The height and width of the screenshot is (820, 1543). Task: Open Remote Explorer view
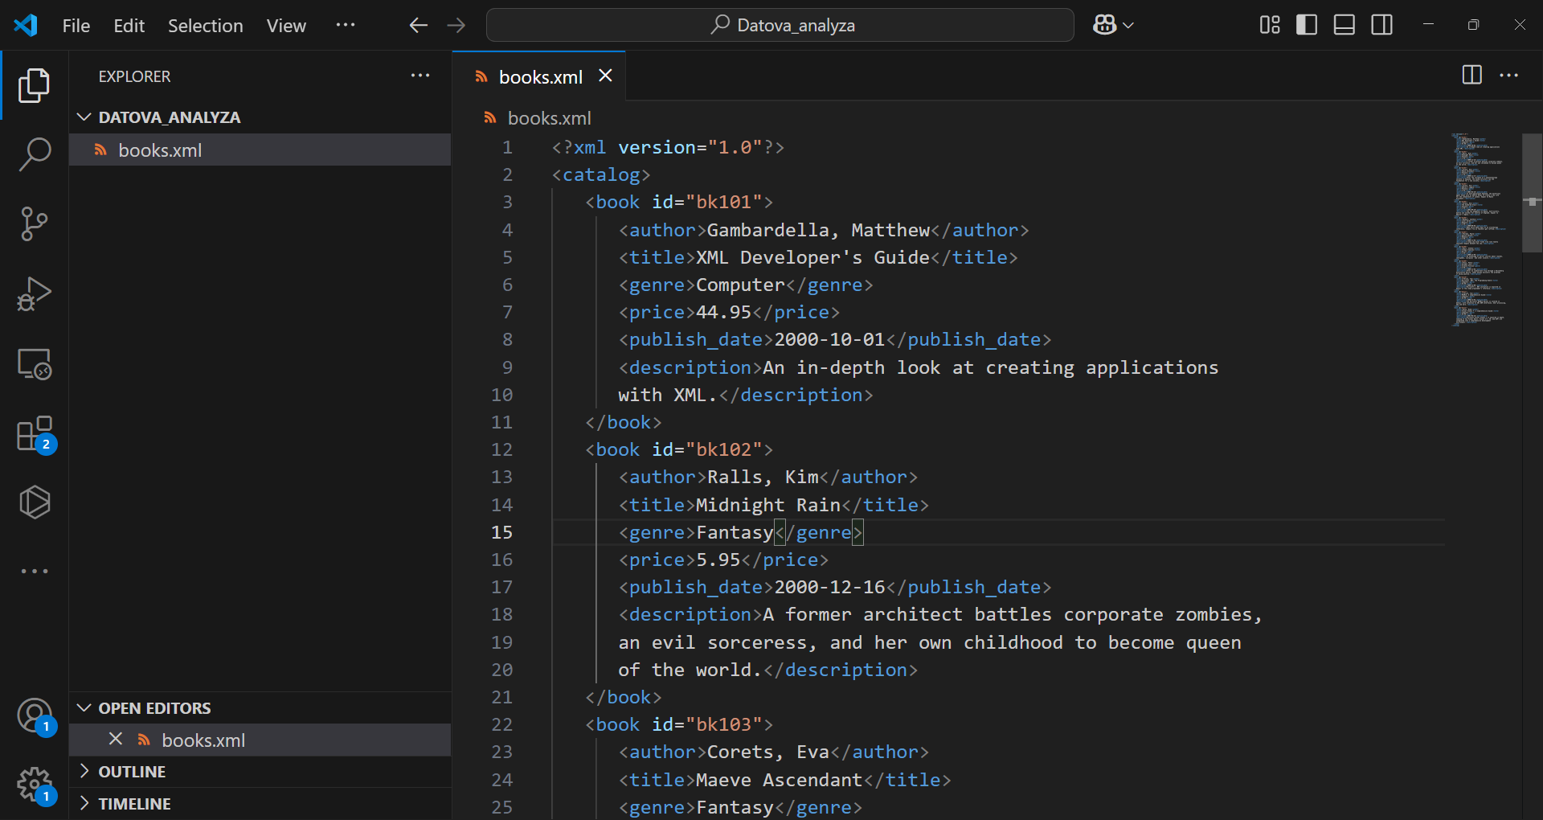point(34,363)
